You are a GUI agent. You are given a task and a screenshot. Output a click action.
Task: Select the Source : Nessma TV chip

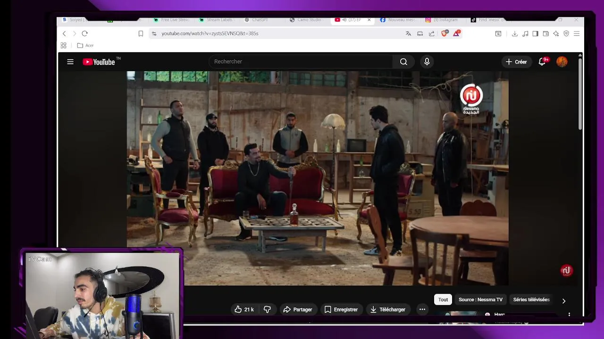(x=480, y=299)
